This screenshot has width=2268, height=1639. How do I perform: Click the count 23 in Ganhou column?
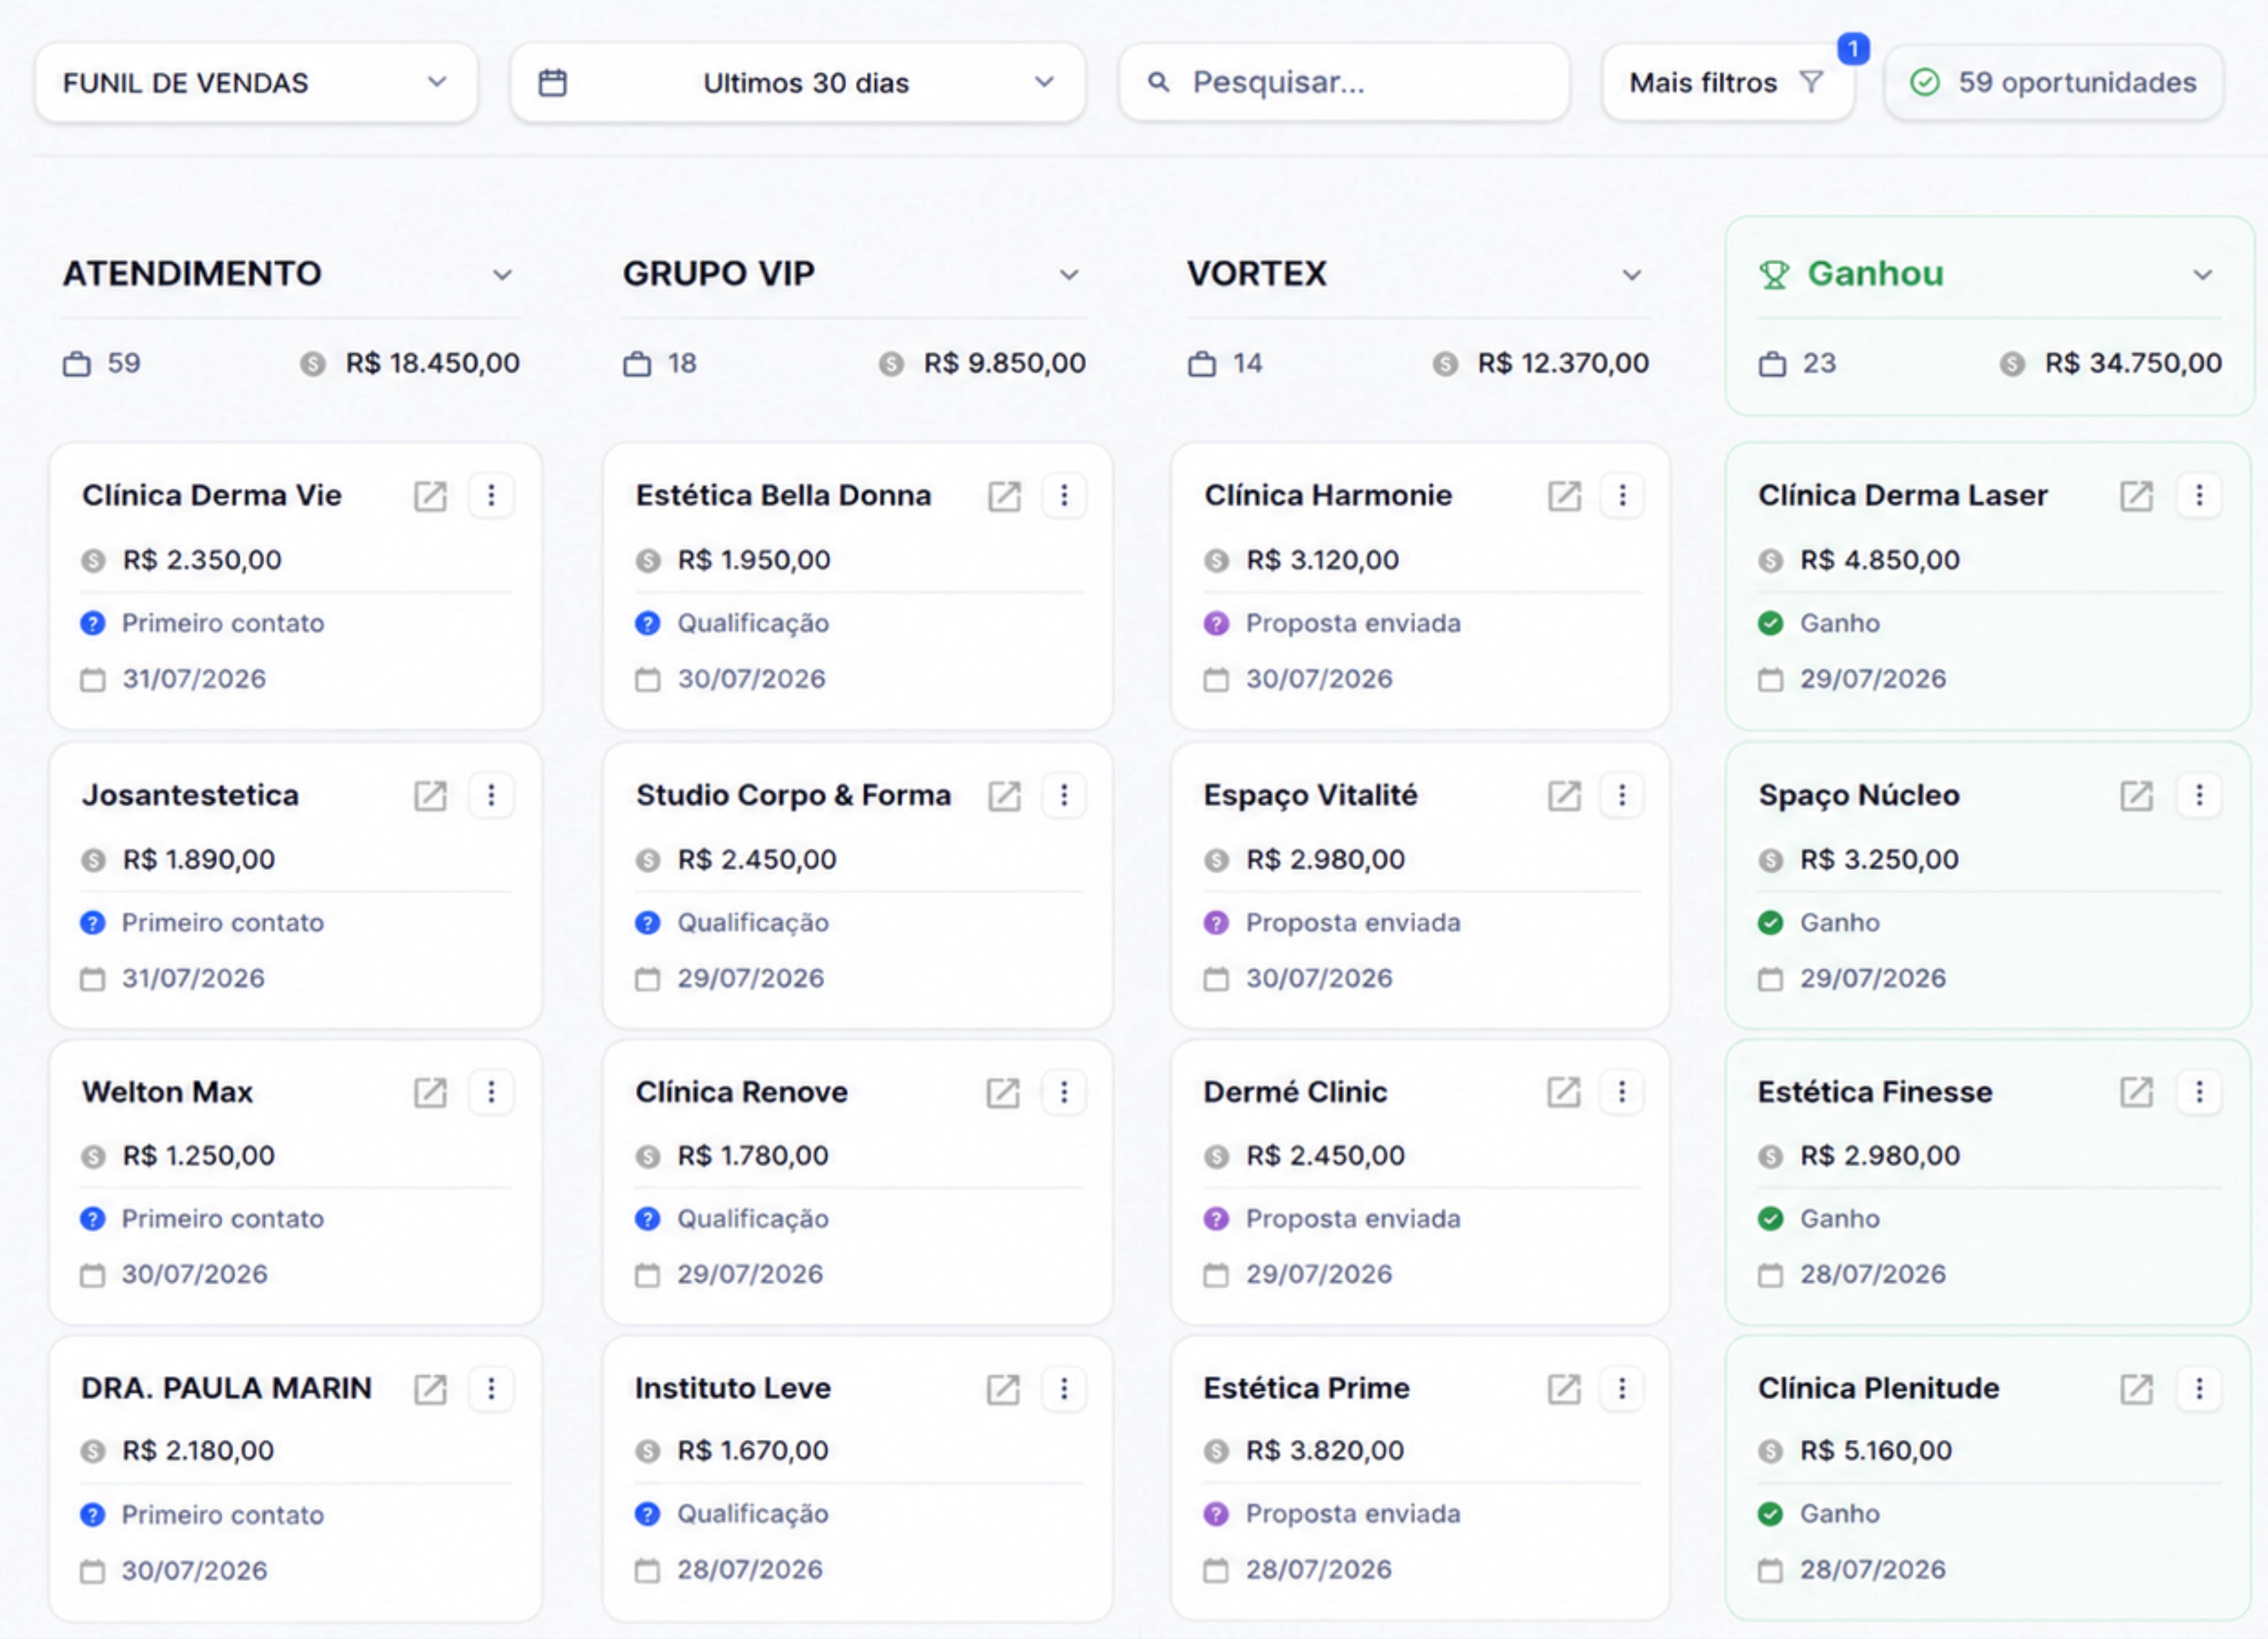click(x=1819, y=364)
